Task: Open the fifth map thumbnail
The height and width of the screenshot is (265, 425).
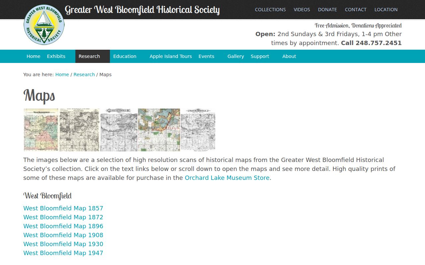Action: click(198, 130)
